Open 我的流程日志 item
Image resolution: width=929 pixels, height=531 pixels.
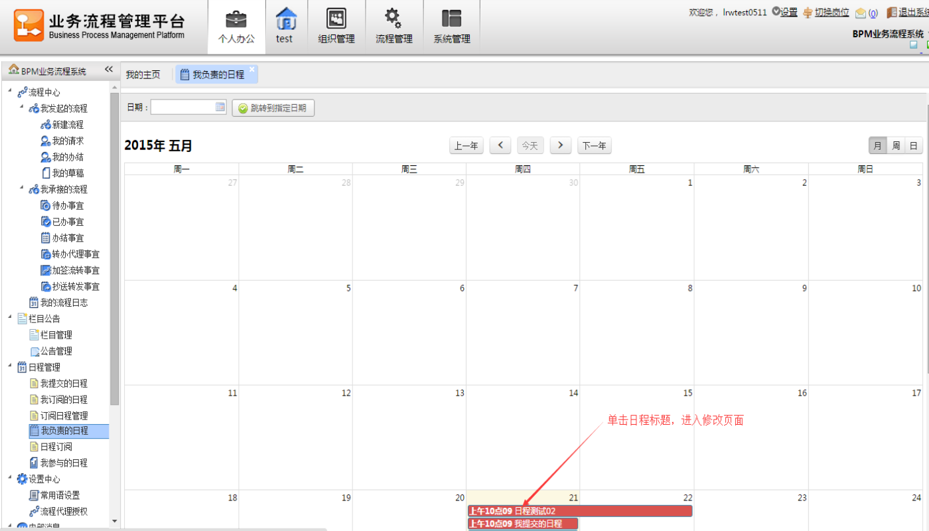pyautogui.click(x=64, y=303)
